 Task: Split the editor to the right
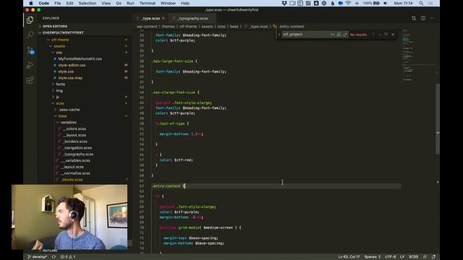423,18
